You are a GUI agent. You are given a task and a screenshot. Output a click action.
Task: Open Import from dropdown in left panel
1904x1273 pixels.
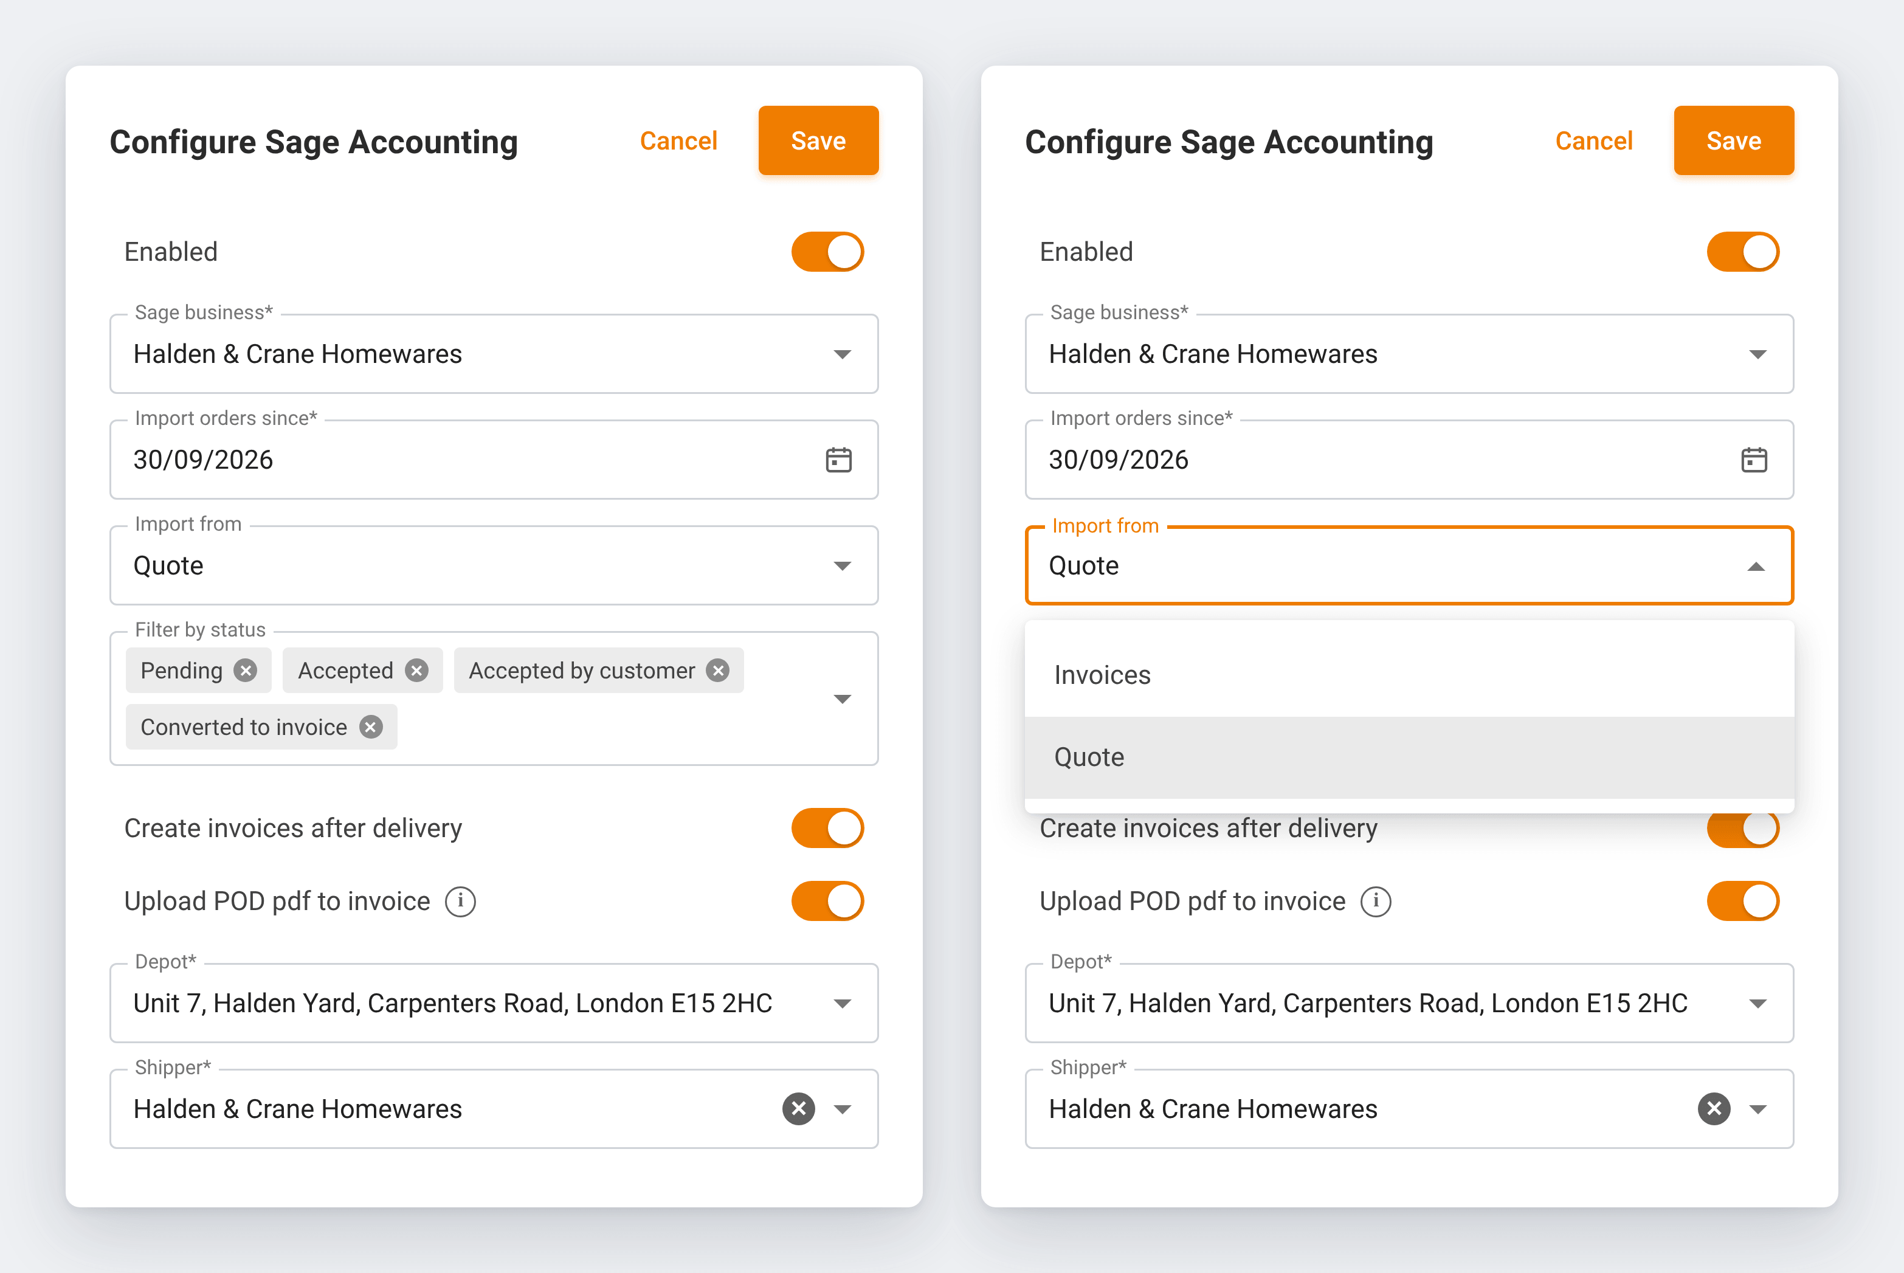[494, 565]
